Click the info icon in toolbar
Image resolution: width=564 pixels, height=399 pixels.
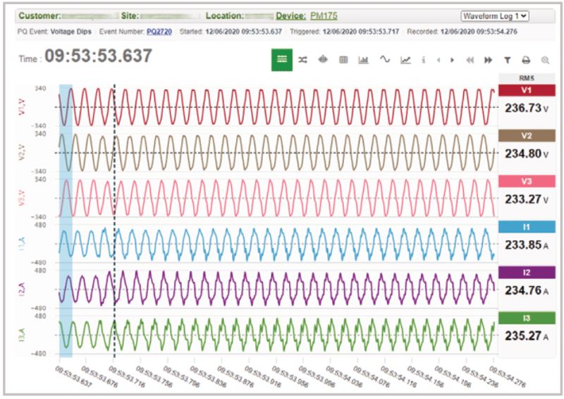pos(423,61)
